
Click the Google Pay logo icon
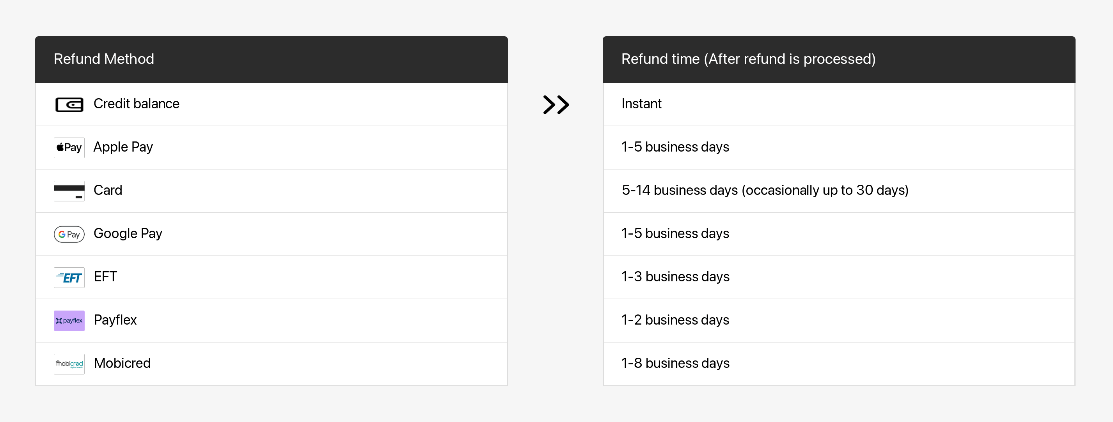[69, 234]
